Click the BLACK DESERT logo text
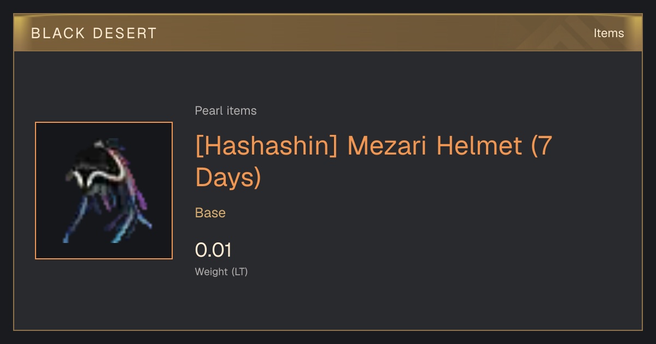The height and width of the screenshot is (344, 656). point(94,33)
